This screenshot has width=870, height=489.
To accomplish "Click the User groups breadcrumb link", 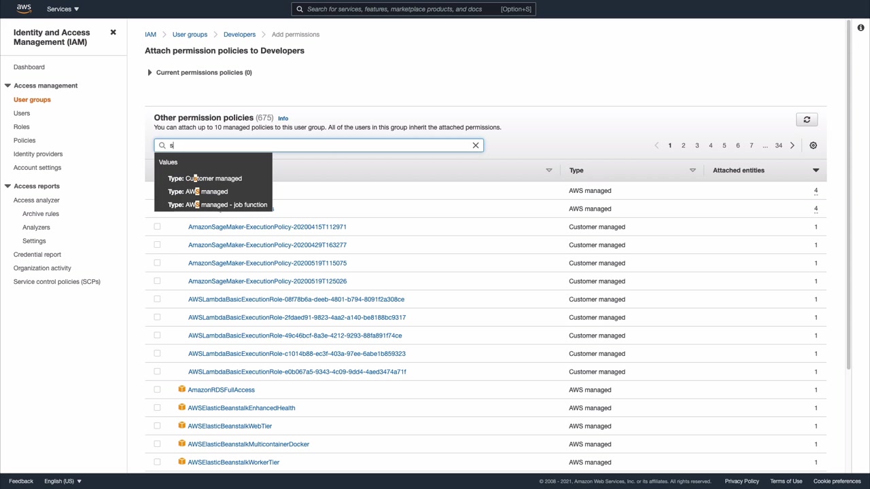I will [190, 35].
